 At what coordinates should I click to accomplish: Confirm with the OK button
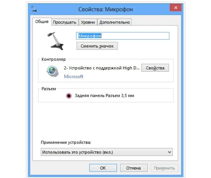[103, 168]
